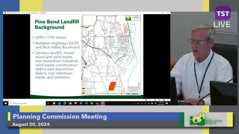Open Excel from the taskbar
239x134 pixels.
(86, 103)
